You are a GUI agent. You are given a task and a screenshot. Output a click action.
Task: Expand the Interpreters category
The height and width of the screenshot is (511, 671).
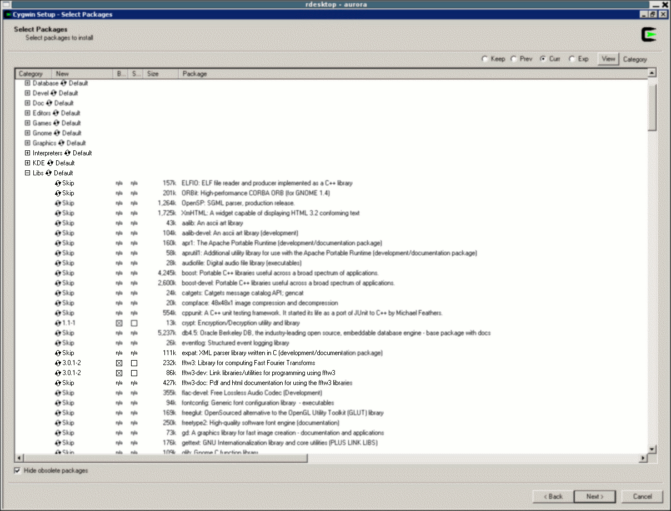[27, 153]
